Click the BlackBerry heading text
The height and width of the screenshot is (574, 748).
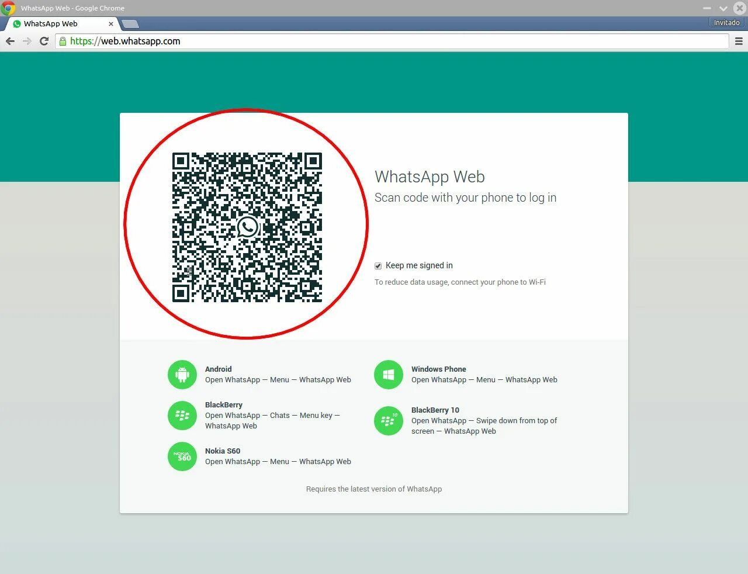coord(223,404)
